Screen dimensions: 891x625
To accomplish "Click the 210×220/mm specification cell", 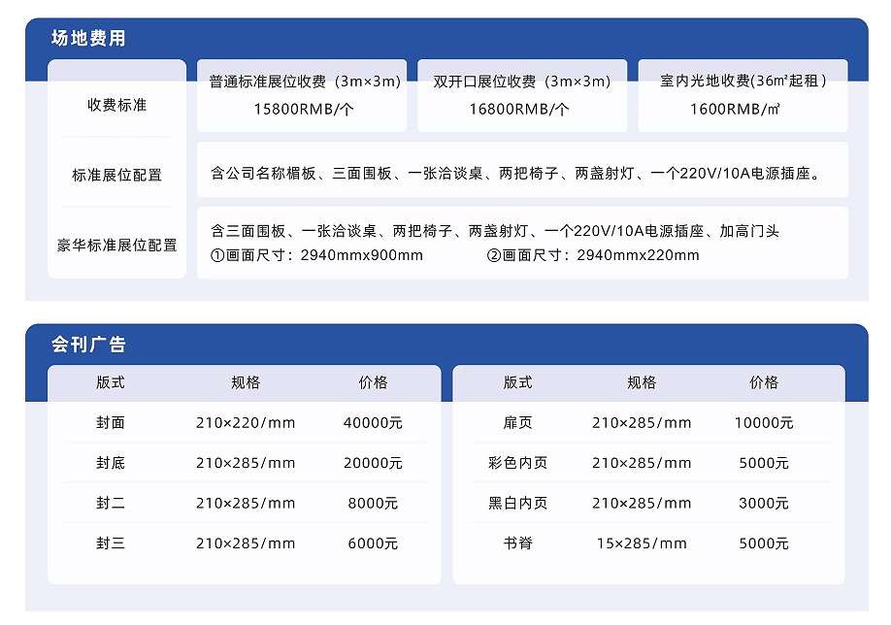I will tap(246, 423).
